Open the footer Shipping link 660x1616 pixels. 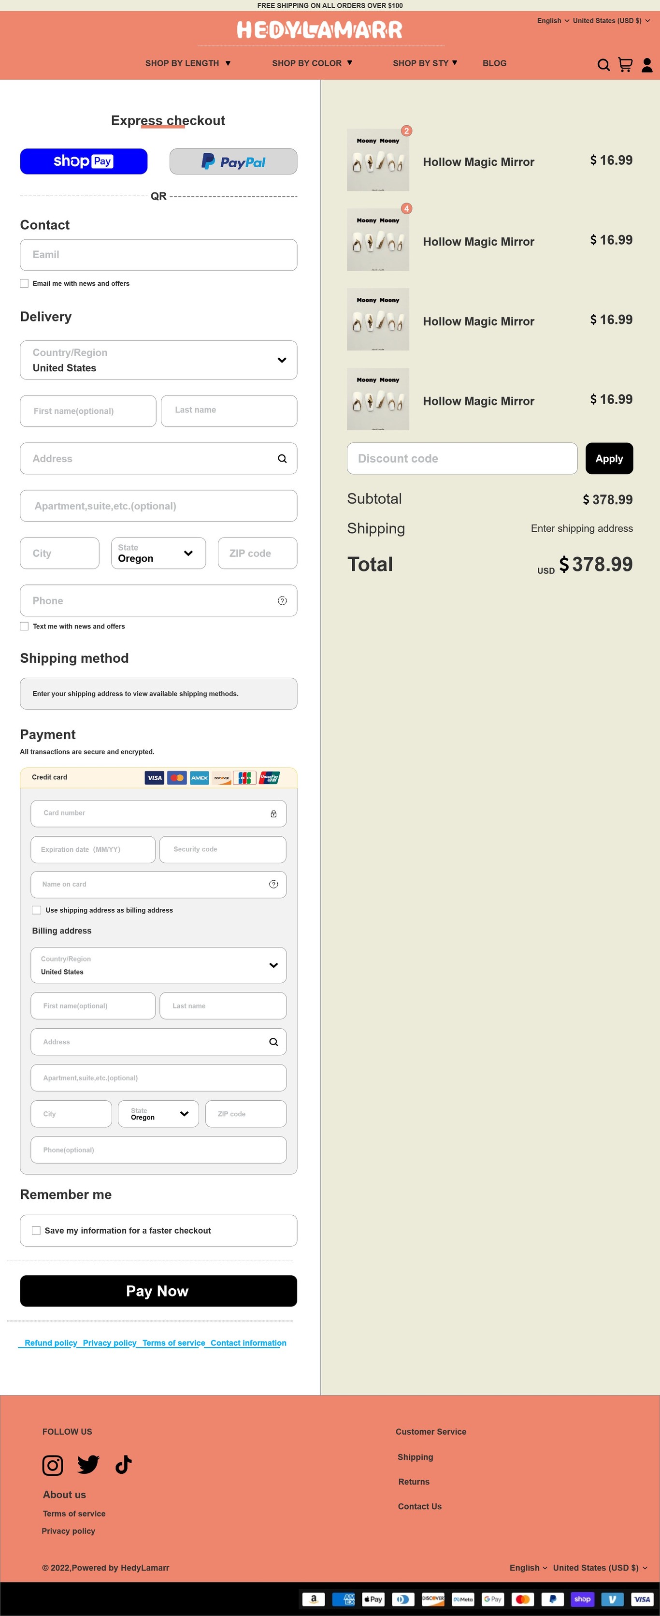click(x=415, y=1457)
